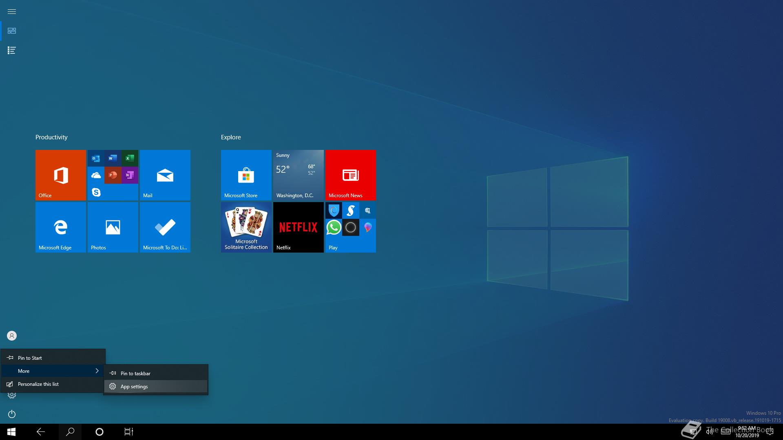This screenshot has width=783, height=440.
Task: Click the taskbar Back arrow
Action: pos(41,432)
